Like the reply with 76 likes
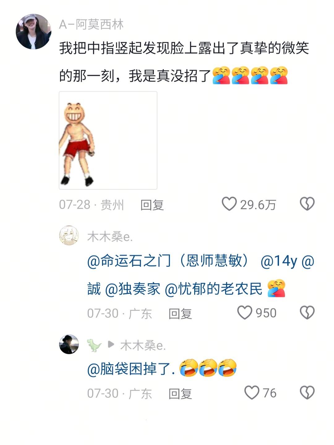 (x=252, y=393)
